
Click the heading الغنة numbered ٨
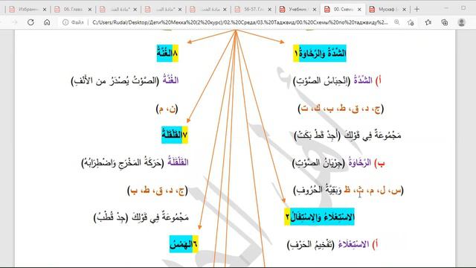(167, 53)
